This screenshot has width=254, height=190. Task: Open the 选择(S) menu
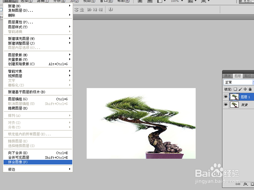tap(26, 1)
